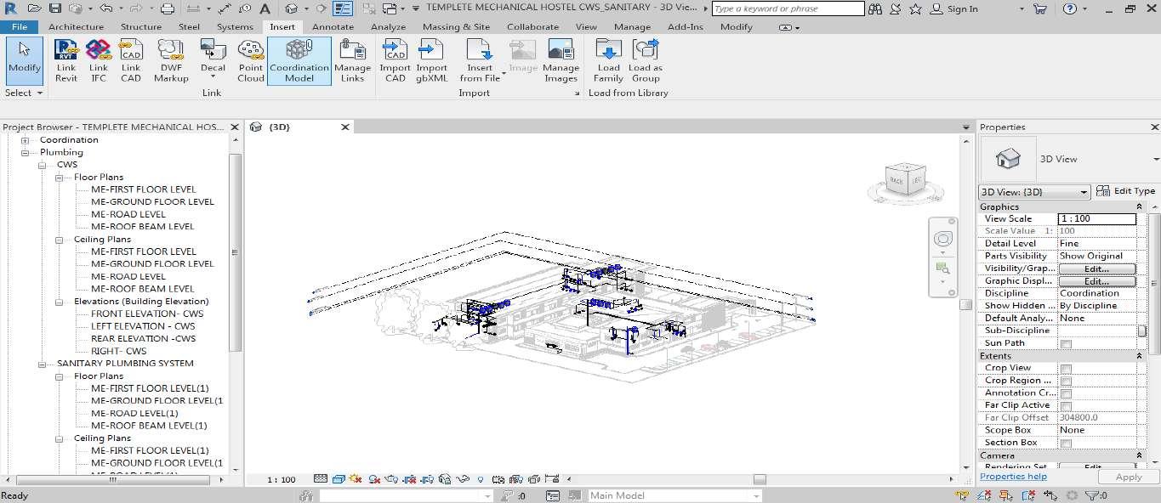This screenshot has height=503, width=1161.
Task: Open Manage Links
Action: click(352, 61)
